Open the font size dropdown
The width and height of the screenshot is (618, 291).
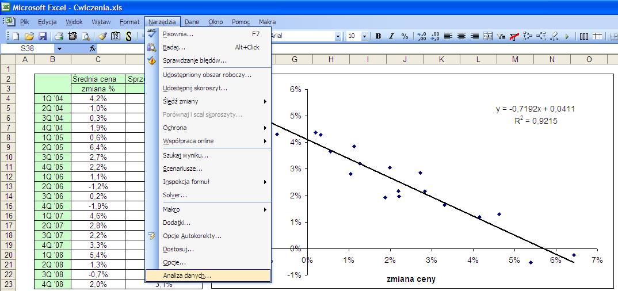(364, 36)
